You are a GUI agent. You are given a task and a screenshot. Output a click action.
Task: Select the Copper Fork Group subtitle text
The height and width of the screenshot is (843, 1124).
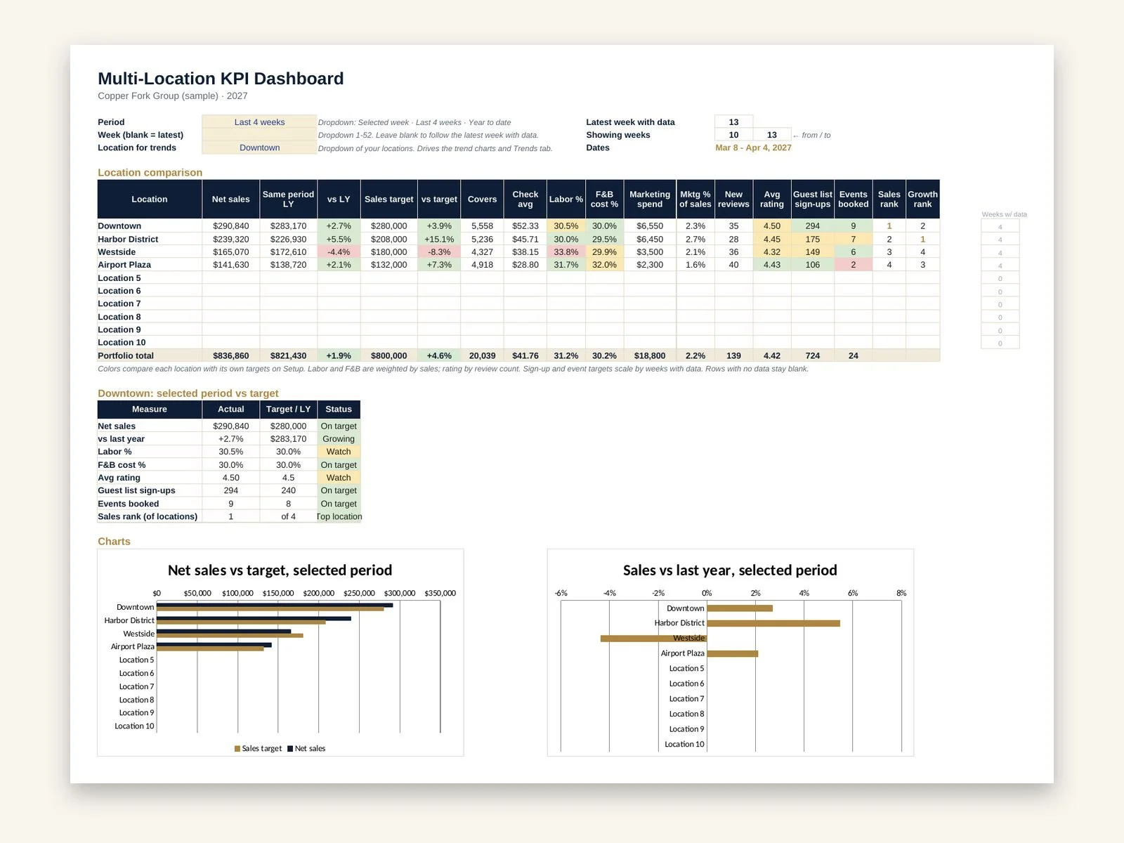click(x=173, y=96)
